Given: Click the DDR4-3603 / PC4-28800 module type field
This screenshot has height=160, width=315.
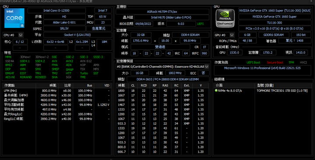Looking at the screenshot, I should point(168,79).
